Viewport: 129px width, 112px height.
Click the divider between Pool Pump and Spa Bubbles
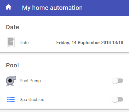pos(64,90)
